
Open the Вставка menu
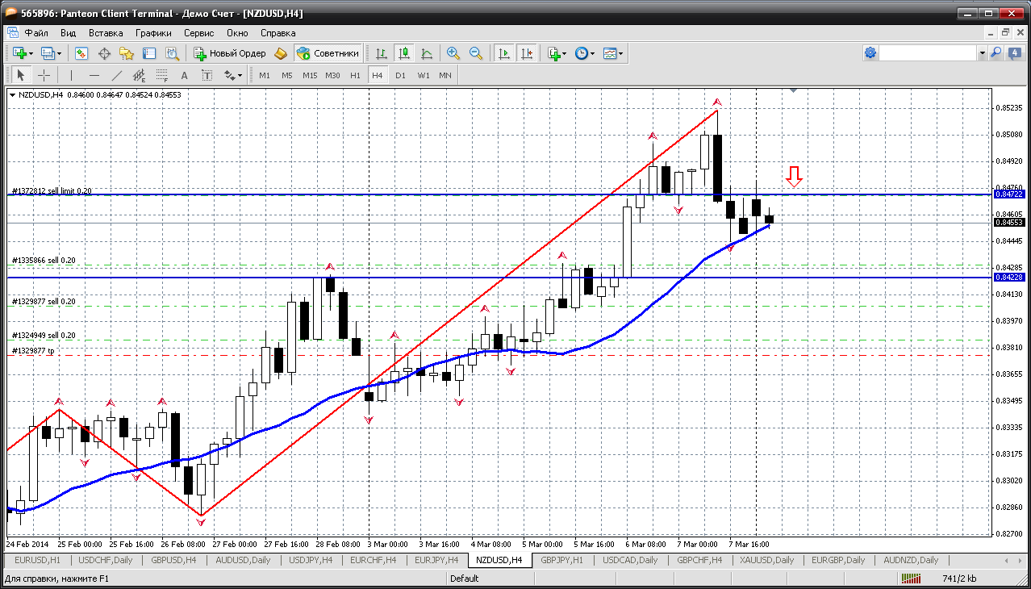[x=106, y=33]
